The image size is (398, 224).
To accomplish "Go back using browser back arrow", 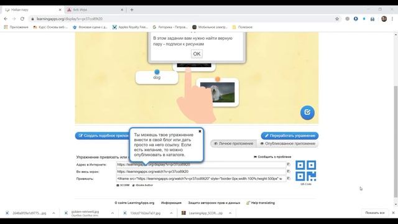I will point(6,19).
